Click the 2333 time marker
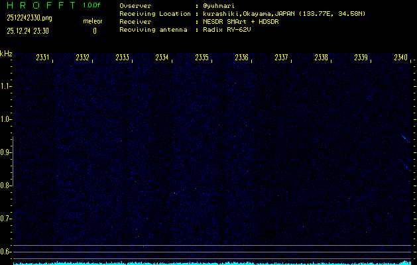Viewport: 417px width, 265px height. (x=122, y=58)
